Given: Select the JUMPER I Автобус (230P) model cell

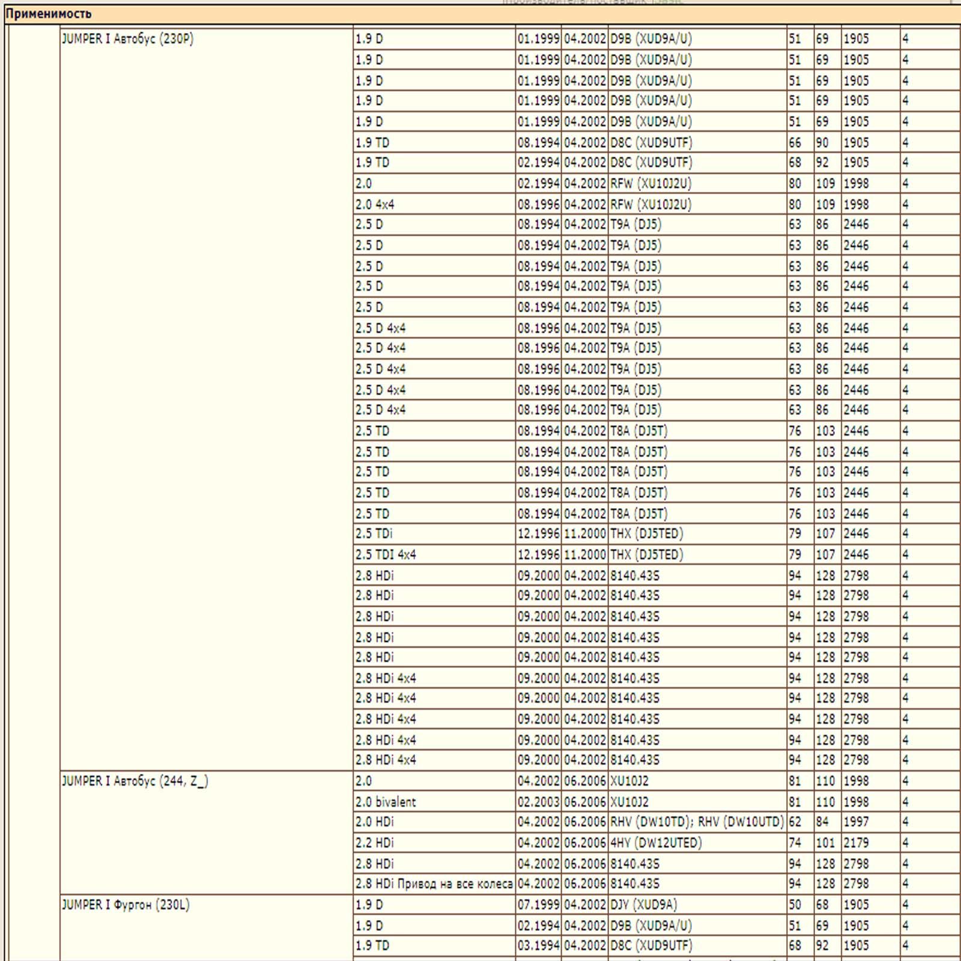Looking at the screenshot, I should (x=207, y=399).
